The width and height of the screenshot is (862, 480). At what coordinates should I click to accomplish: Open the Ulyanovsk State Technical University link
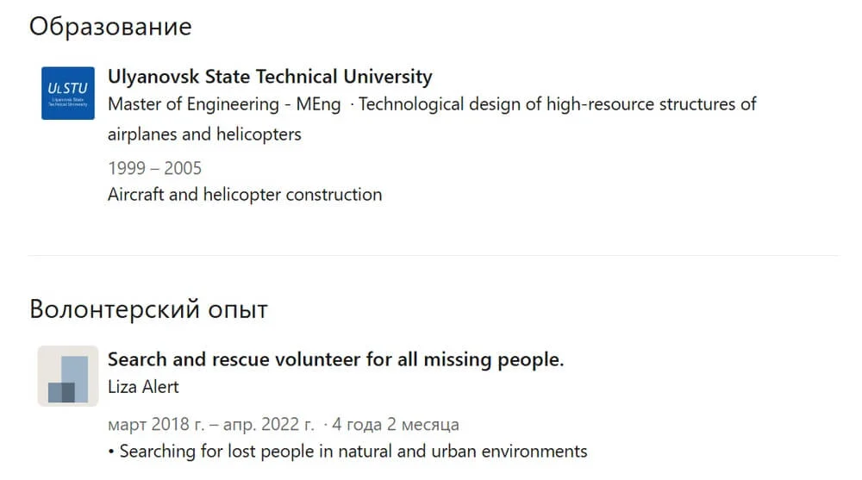coord(270,77)
